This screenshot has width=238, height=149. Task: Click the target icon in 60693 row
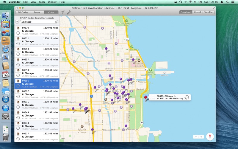[x=18, y=75]
